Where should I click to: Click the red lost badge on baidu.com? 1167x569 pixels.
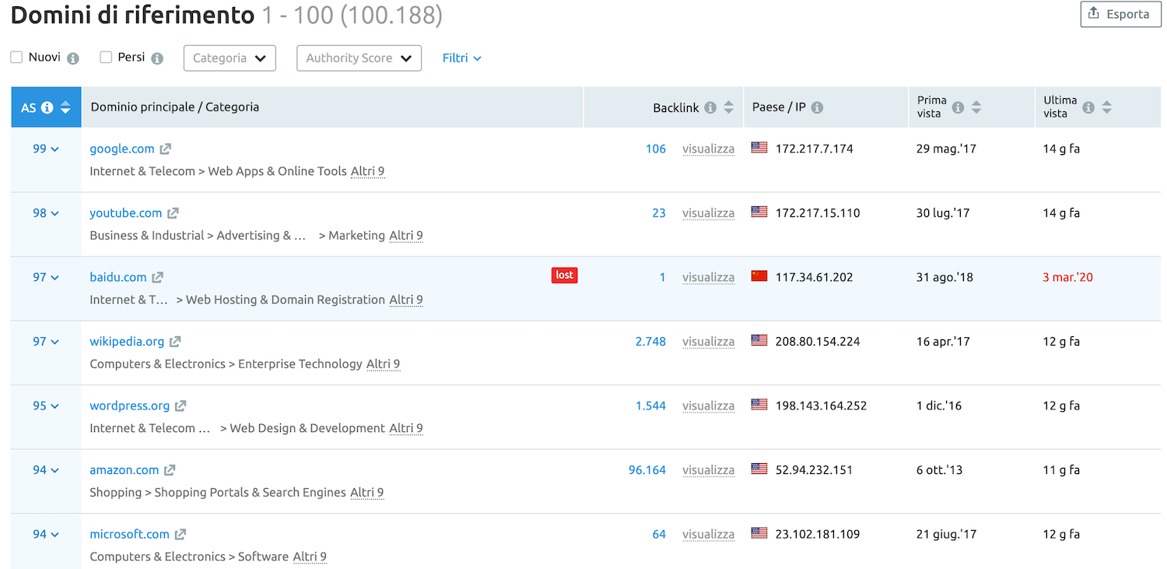[565, 275]
